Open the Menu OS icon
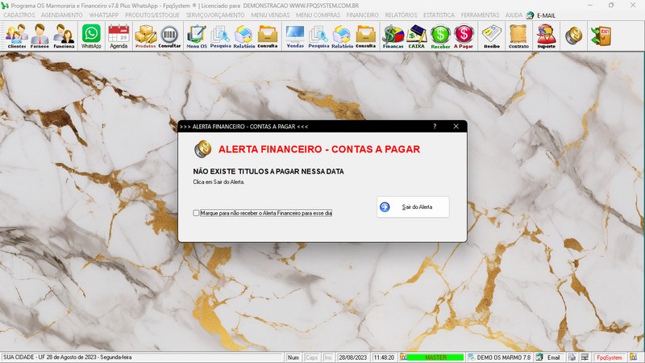 [197, 36]
